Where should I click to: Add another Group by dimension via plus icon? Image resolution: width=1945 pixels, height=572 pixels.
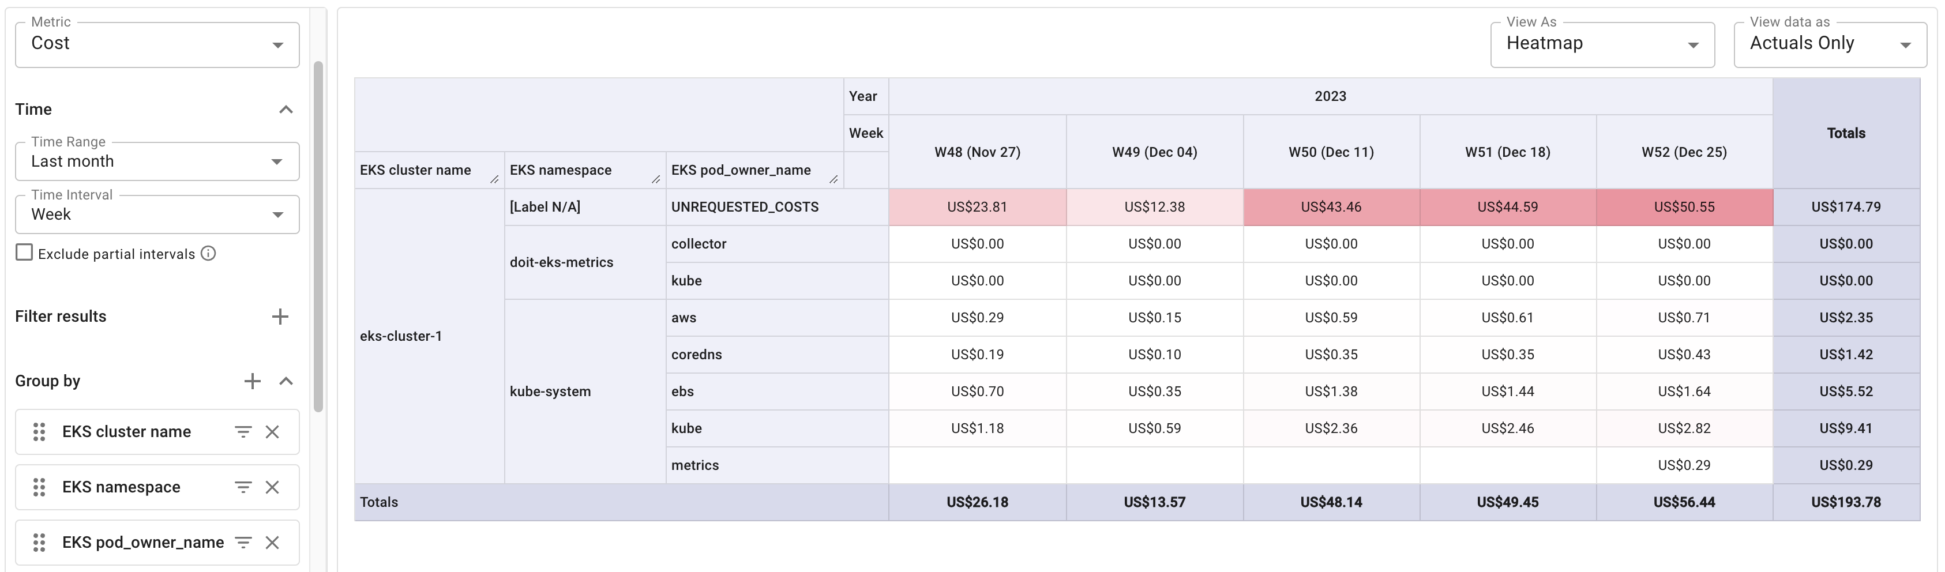(252, 381)
